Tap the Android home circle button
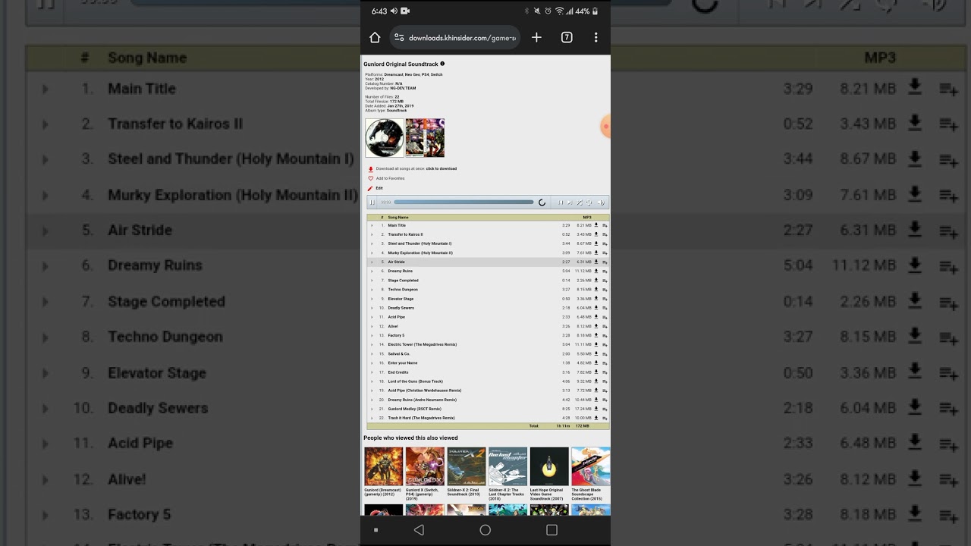Screen dimensions: 971x546 pos(485,530)
